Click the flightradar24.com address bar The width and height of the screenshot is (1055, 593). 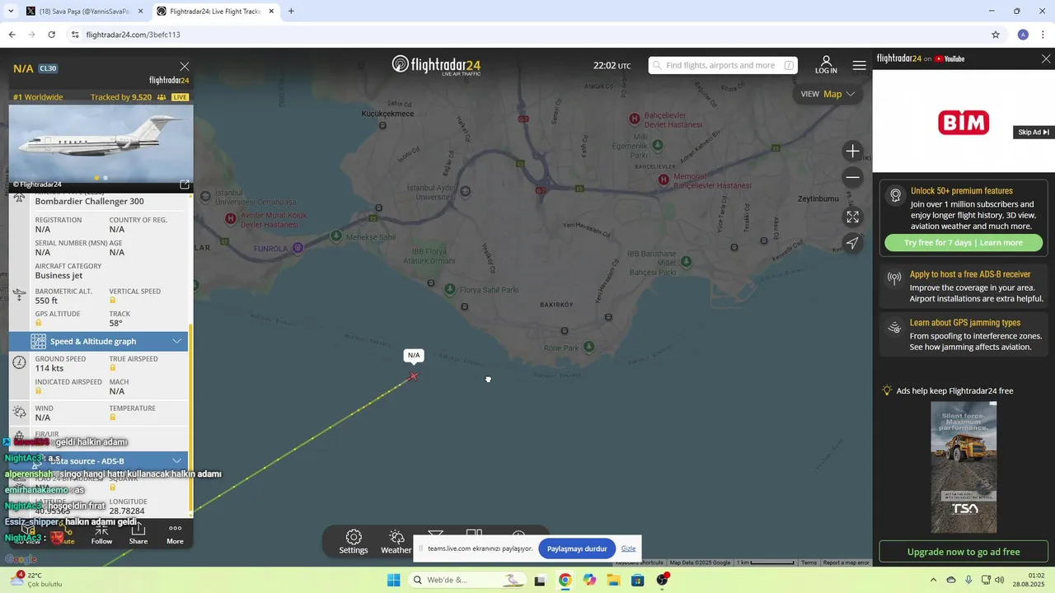point(527,35)
